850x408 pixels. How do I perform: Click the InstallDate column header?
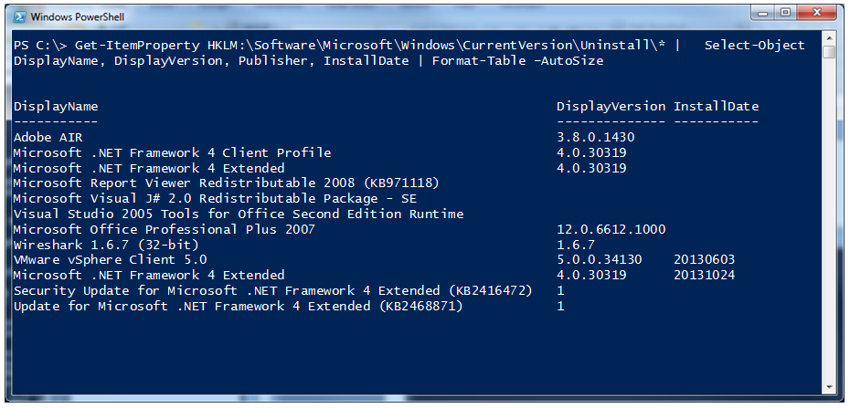click(717, 107)
